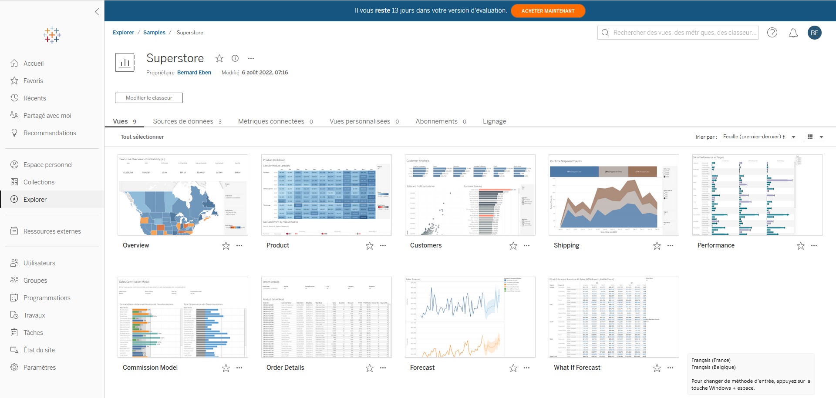Screen dimensions: 836x398
Task: Click Tout sélectionner
Action: [142, 137]
